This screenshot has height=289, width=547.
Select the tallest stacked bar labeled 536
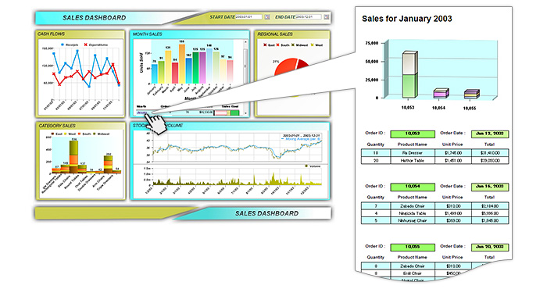(73, 157)
